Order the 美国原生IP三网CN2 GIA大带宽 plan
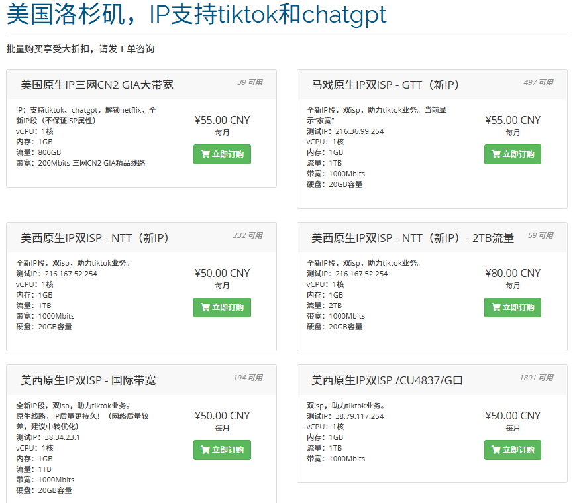 click(x=222, y=154)
